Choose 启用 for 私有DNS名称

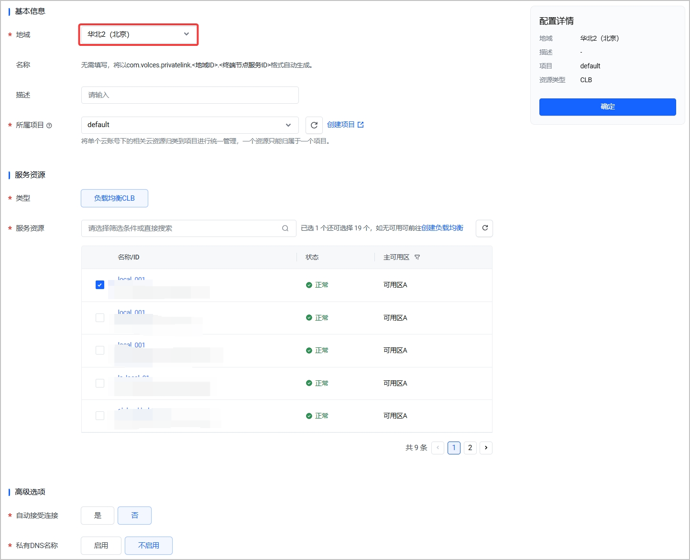coord(101,546)
